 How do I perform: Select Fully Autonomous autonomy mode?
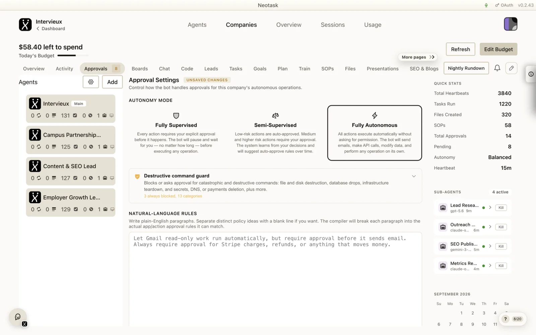point(375,133)
